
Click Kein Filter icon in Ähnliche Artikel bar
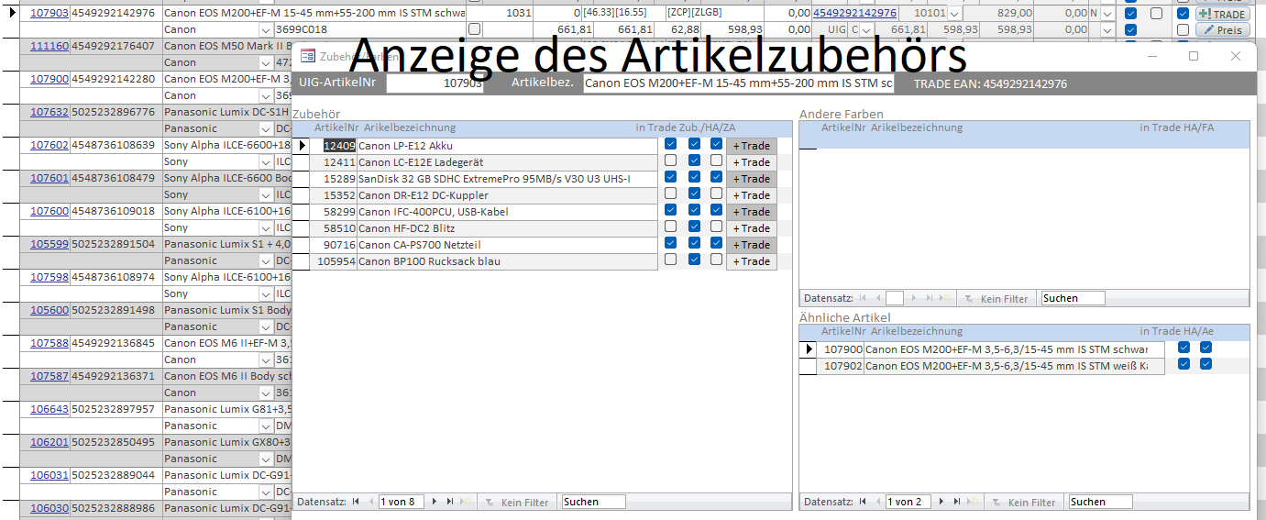coord(997,502)
